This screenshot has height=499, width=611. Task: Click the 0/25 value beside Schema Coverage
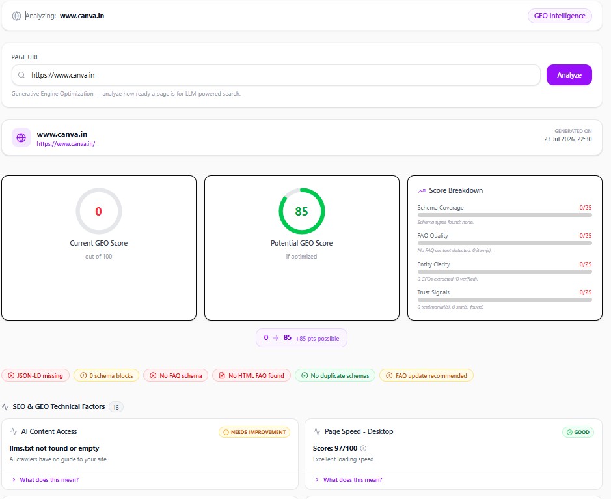585,208
